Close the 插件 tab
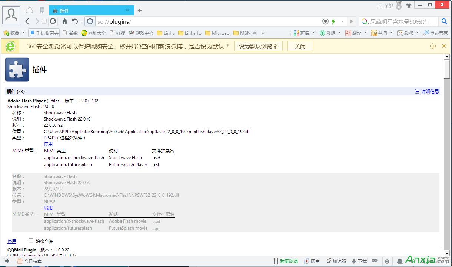452x267 pixels. [x=127, y=10]
